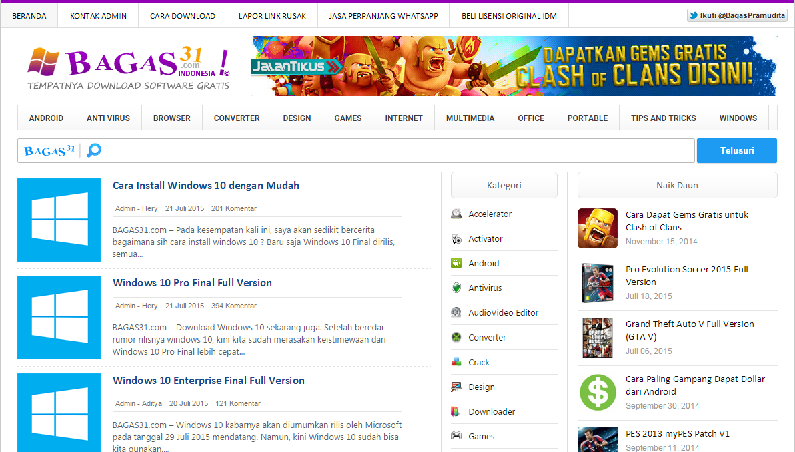Open article Cara Install Windows 10 dengan Mudah
This screenshot has width=795, height=452.
pyautogui.click(x=206, y=185)
